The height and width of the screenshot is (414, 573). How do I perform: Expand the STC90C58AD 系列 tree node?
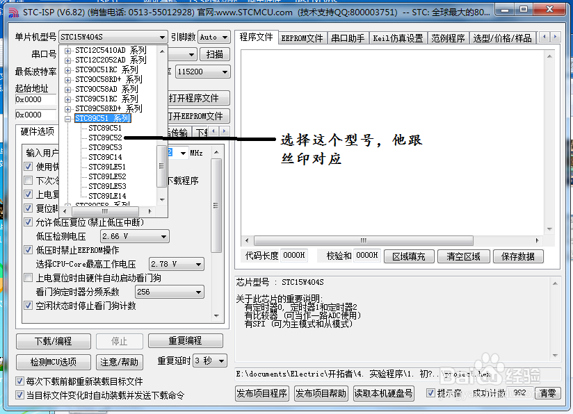click(x=67, y=90)
